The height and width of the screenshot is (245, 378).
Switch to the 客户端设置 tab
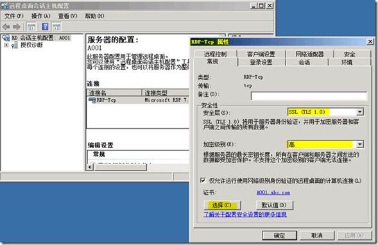coord(261,54)
